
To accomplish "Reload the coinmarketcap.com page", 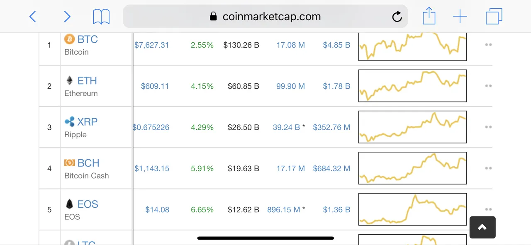I will pyautogui.click(x=397, y=17).
